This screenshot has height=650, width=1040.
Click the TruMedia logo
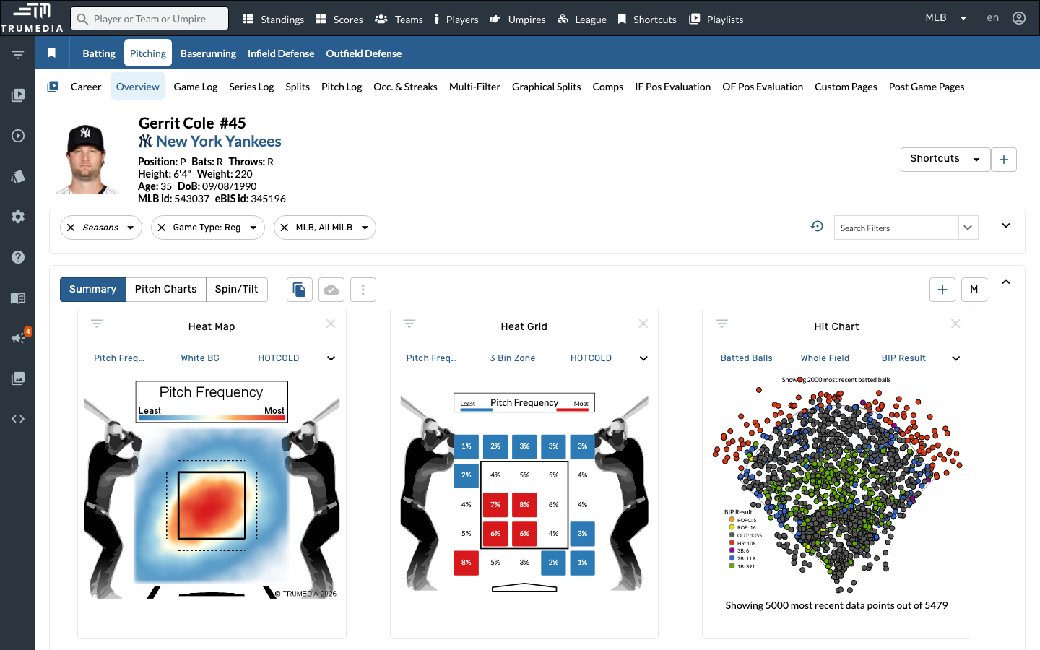point(32,17)
